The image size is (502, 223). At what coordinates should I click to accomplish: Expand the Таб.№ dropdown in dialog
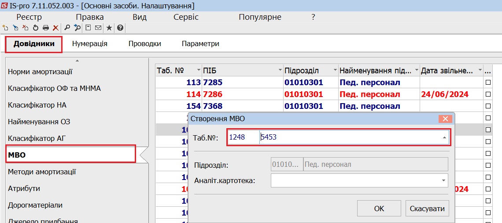click(444, 138)
